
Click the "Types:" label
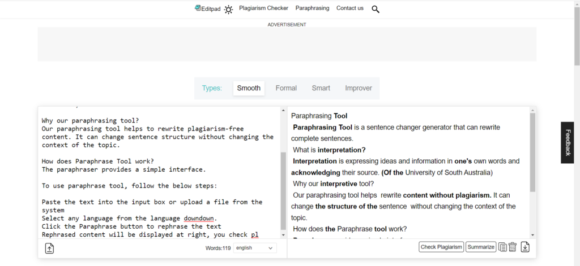pyautogui.click(x=212, y=88)
